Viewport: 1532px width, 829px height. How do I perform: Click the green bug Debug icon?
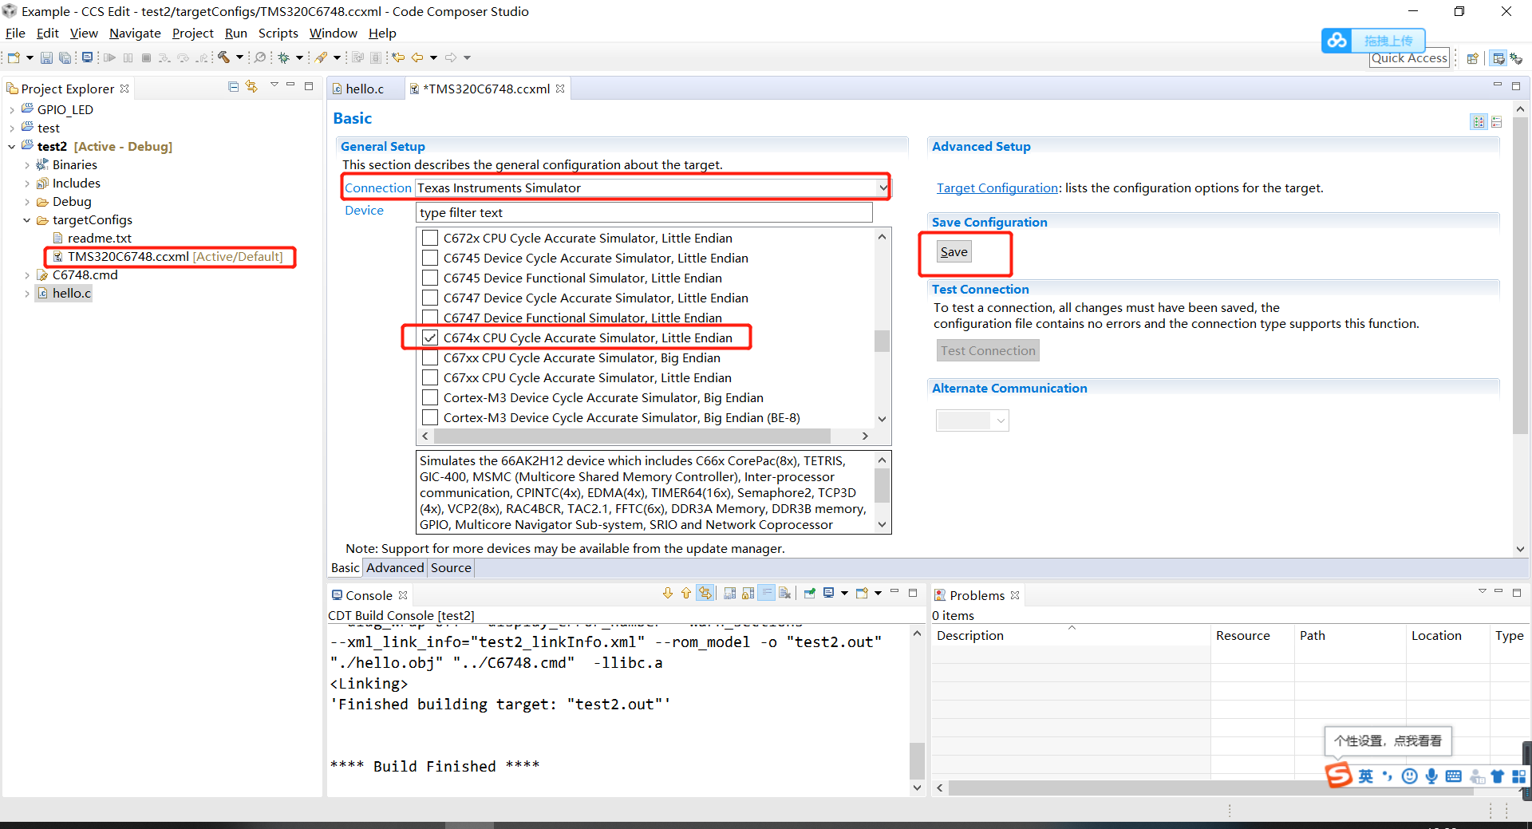point(283,57)
